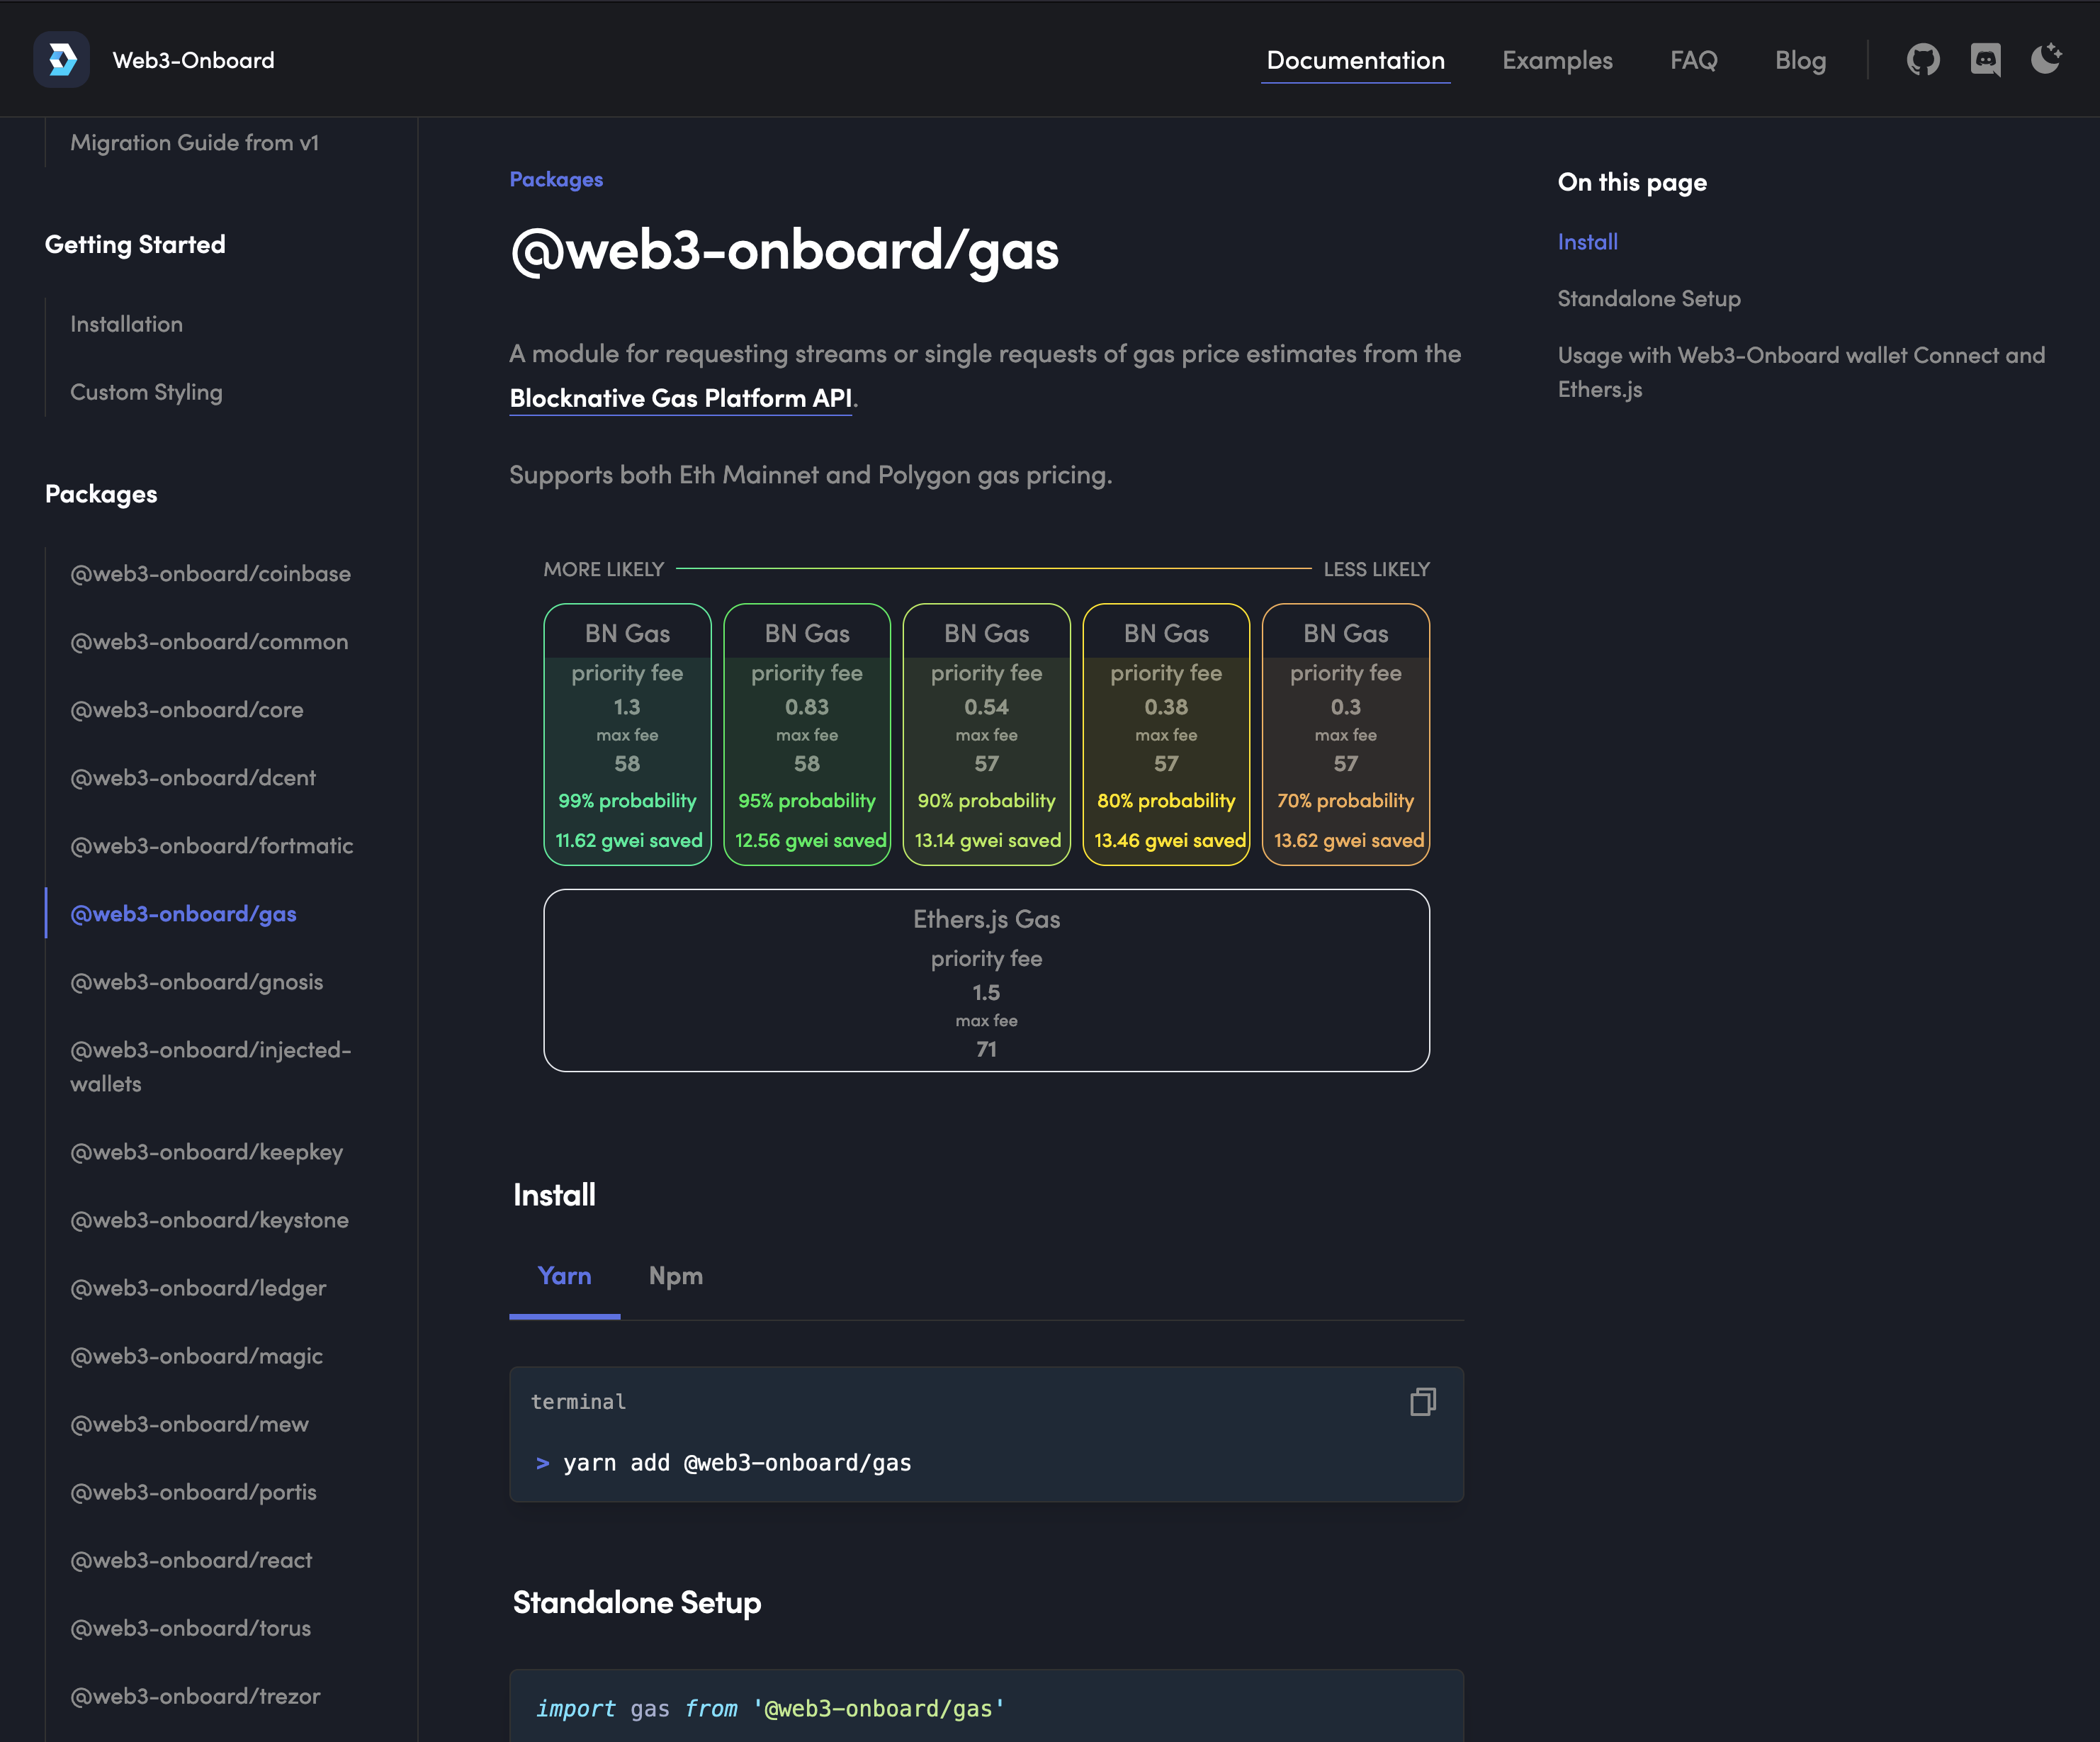
Task: Switch to the Yarn install tab
Action: click(x=564, y=1276)
